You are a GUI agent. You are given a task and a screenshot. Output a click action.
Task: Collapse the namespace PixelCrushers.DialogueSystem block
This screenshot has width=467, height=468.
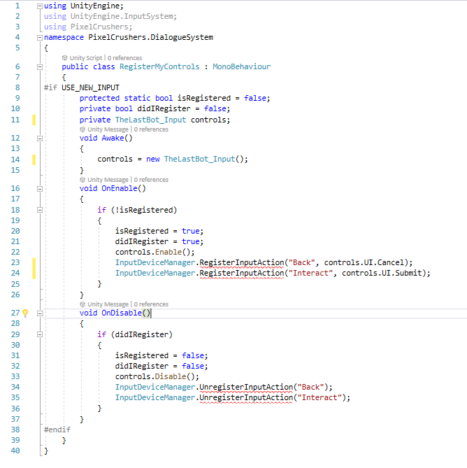pos(40,38)
